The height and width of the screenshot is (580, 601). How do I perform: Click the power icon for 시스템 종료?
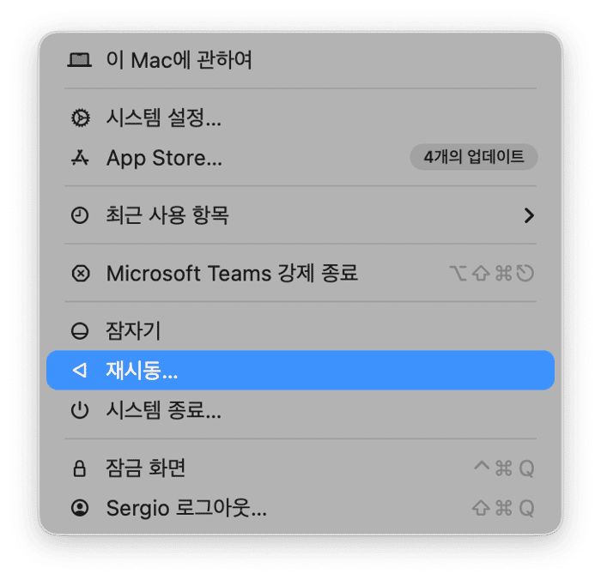pos(80,410)
